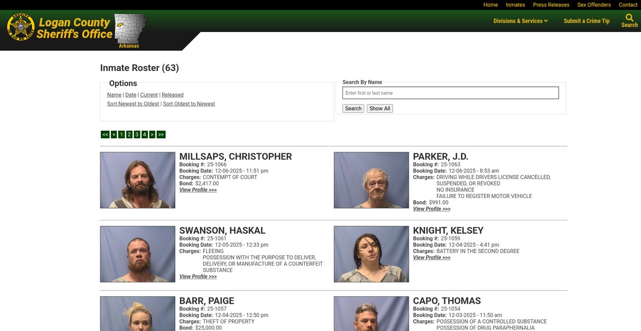This screenshot has height=331, width=641.
Task: Show Released inmates
Action: (x=173, y=95)
